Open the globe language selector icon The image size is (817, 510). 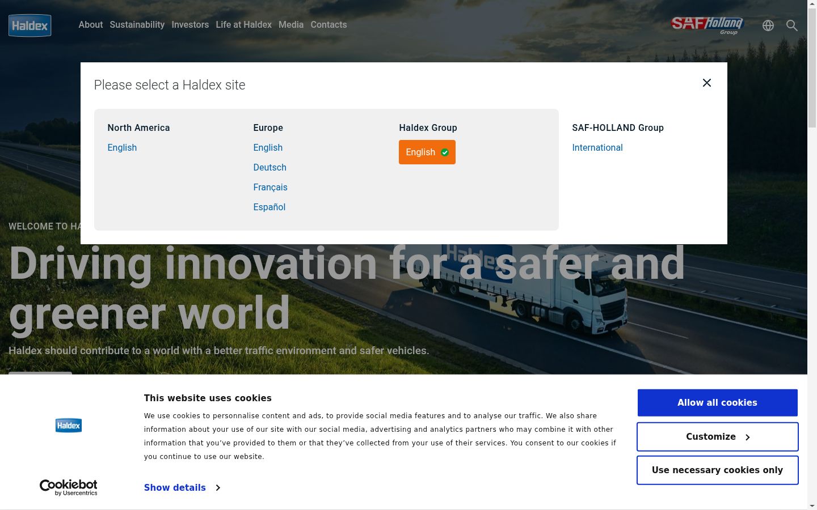pyautogui.click(x=768, y=25)
